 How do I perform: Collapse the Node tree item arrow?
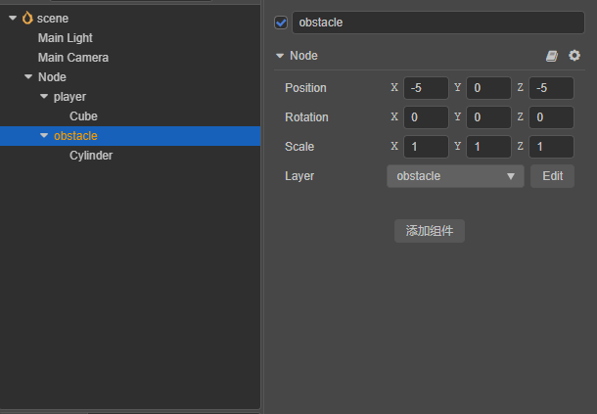click(27, 77)
